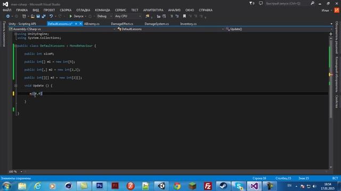The height and width of the screenshot is (191, 341).
Task: Click the decrease indent toolbar icon
Action: (159, 16)
